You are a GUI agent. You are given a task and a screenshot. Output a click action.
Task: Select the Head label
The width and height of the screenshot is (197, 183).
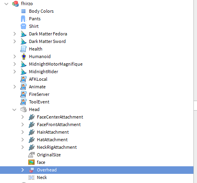(x=34, y=109)
